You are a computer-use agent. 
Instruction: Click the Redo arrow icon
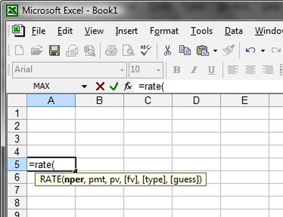pyautogui.click(x=276, y=50)
